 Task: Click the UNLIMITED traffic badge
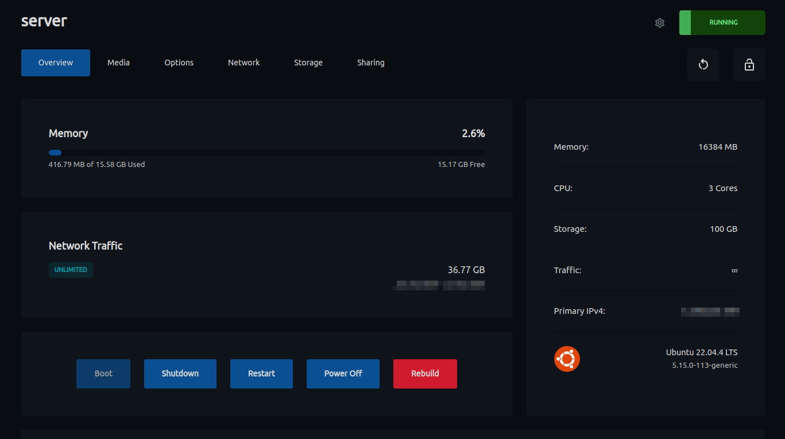71,270
